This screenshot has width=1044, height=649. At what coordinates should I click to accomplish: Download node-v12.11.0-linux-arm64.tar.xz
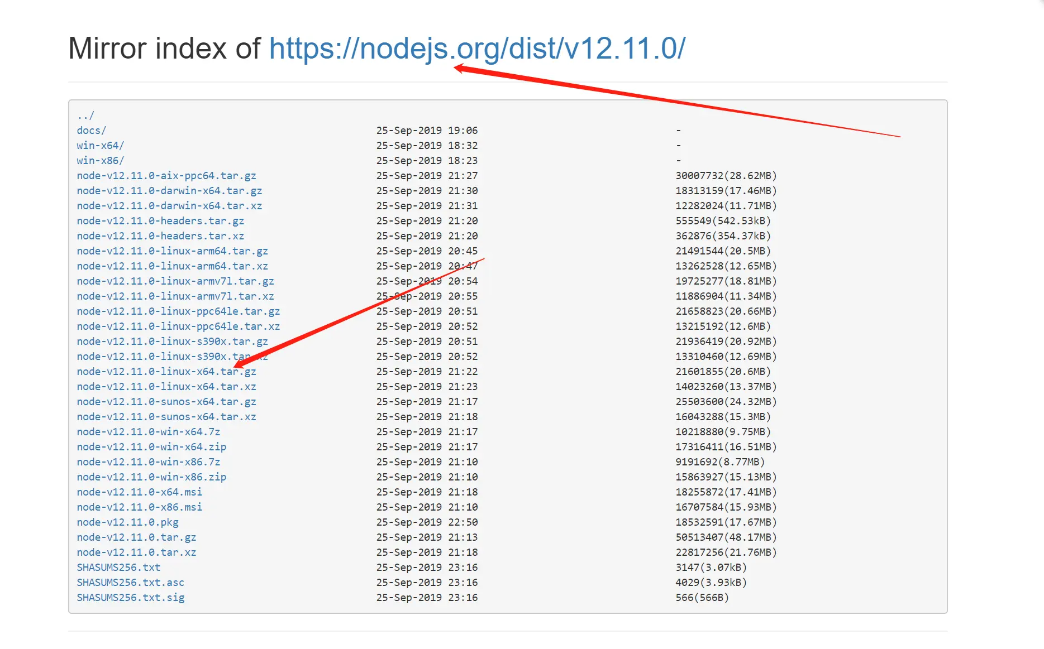(173, 266)
